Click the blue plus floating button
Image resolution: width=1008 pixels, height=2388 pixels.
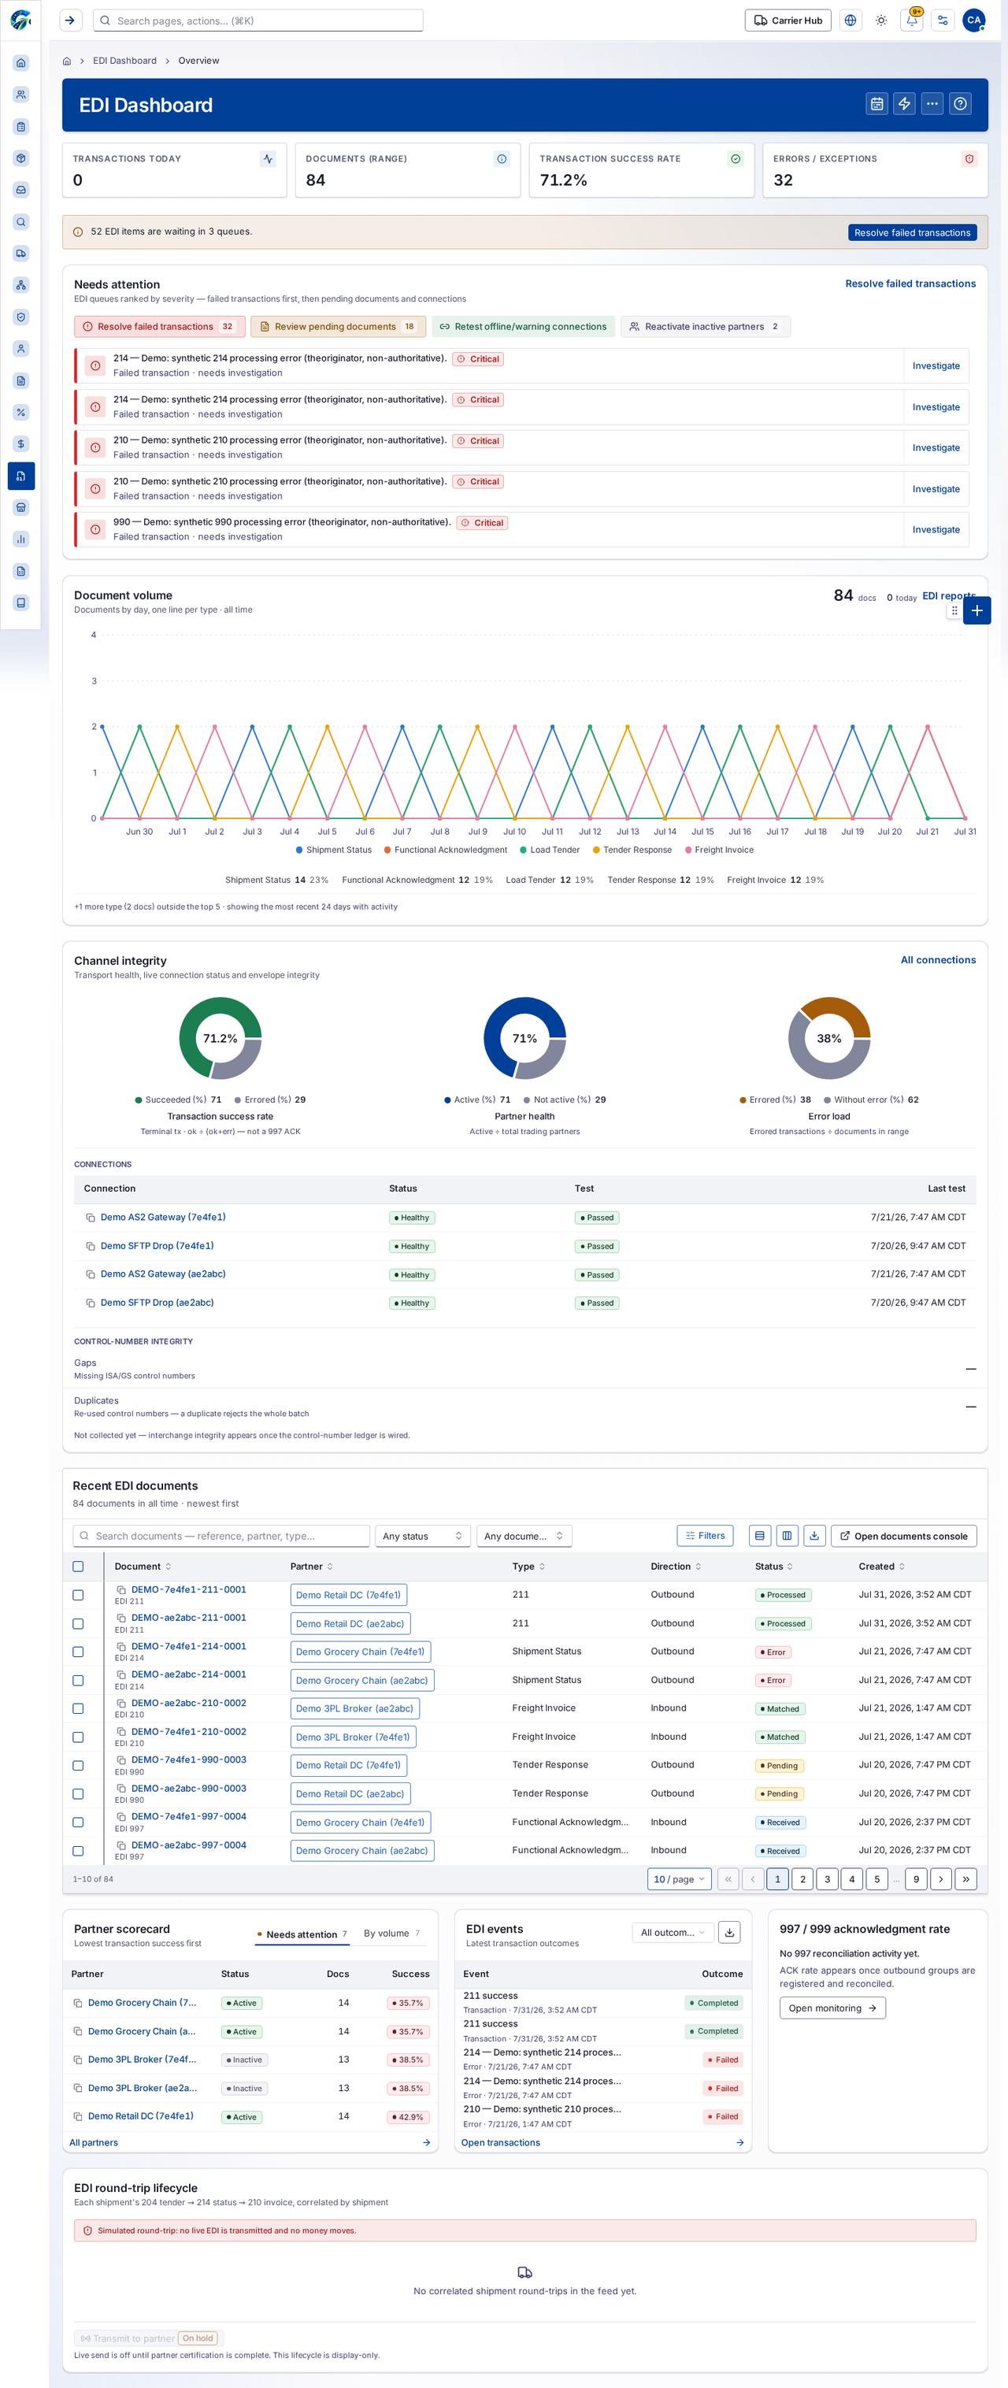(976, 610)
